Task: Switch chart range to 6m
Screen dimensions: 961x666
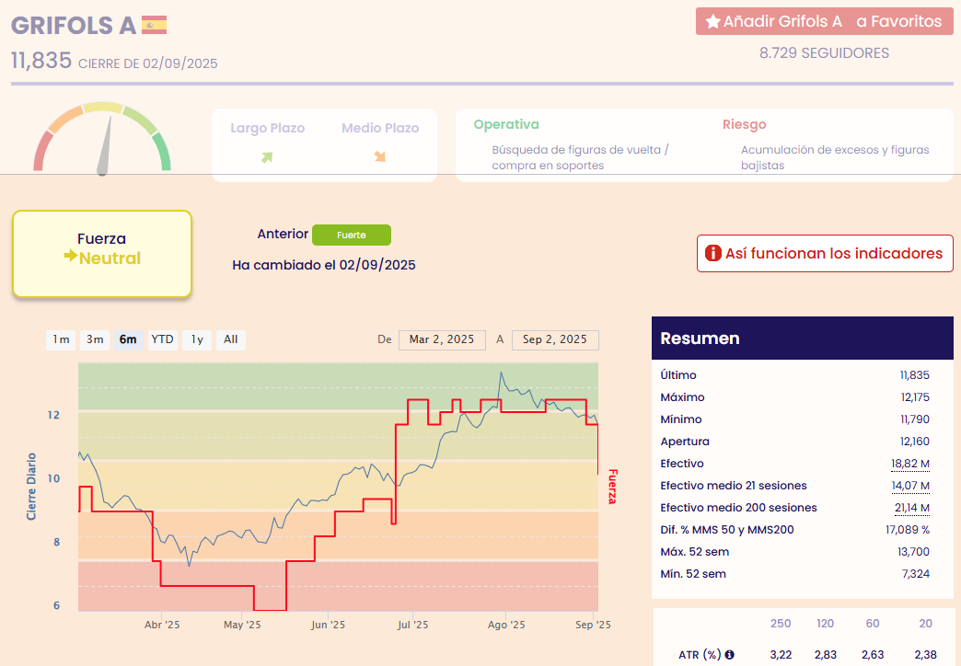Action: click(x=128, y=339)
